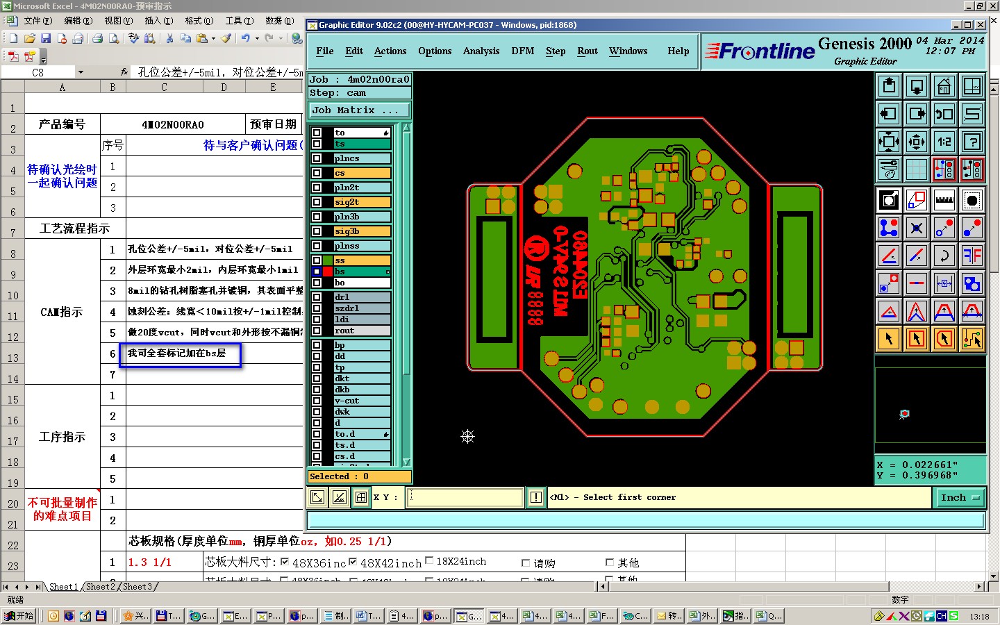Image resolution: width=1000 pixels, height=625 pixels.
Task: Click Excel's print icon
Action: [x=98, y=38]
